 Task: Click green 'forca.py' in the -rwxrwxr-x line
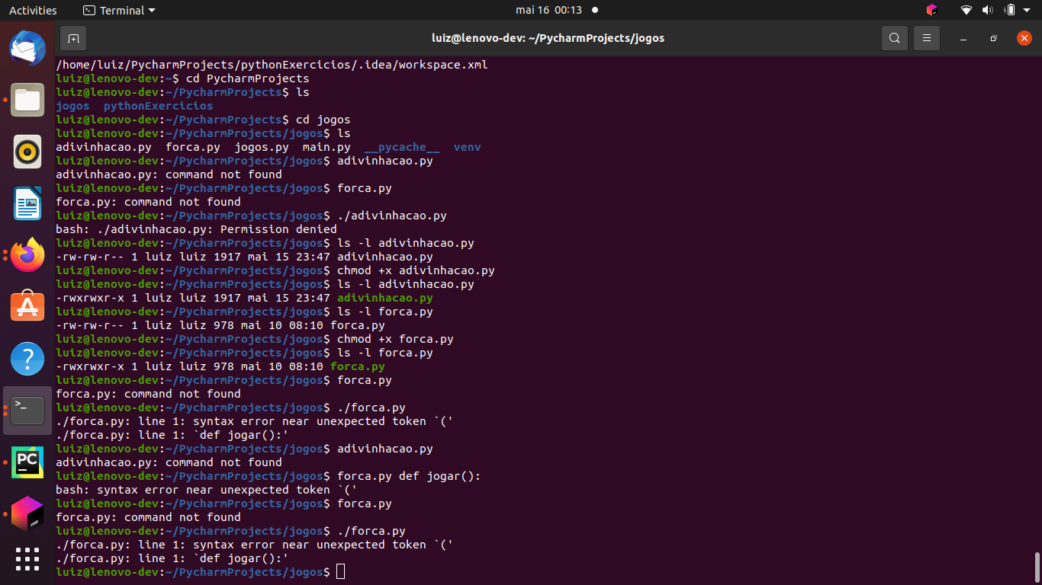tap(357, 366)
